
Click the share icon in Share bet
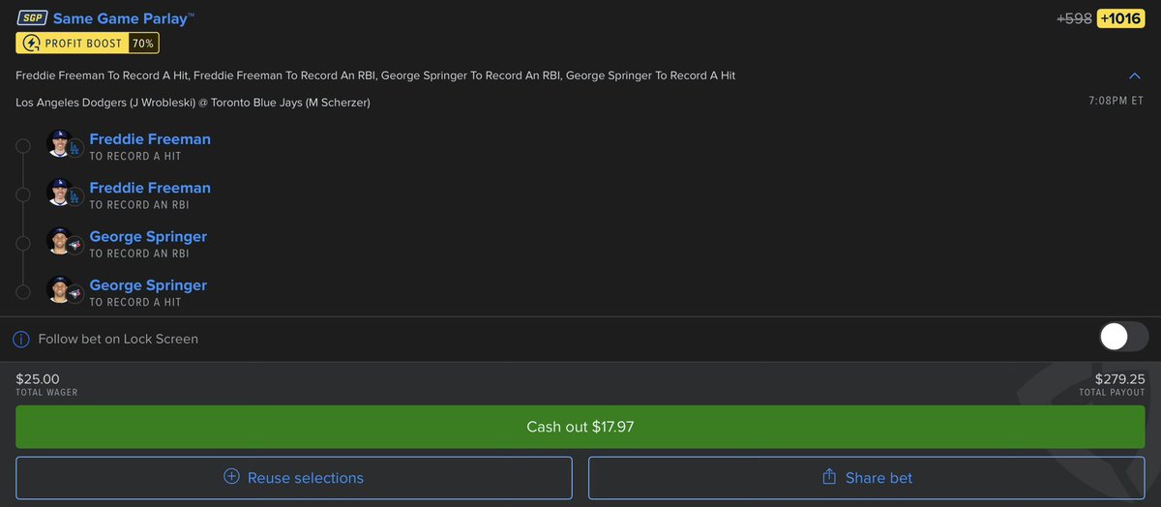tap(829, 477)
